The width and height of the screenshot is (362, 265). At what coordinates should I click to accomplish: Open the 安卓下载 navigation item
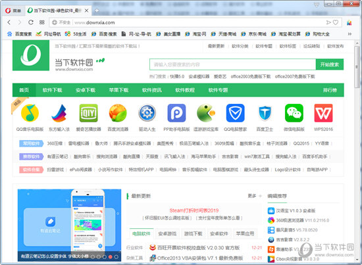tap(86, 90)
